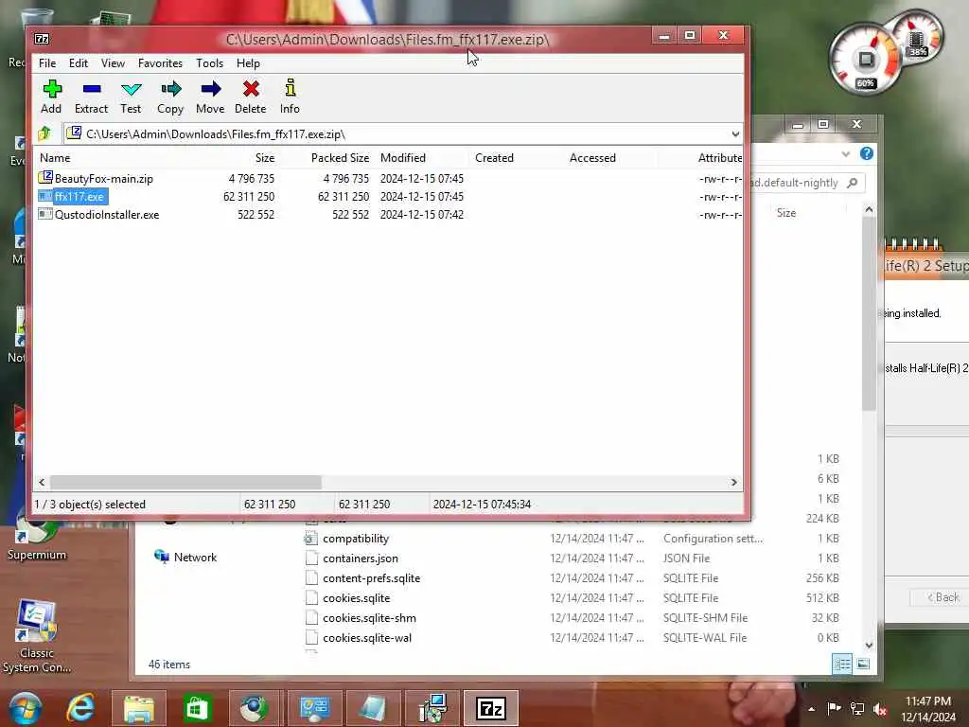Click the Size column header in Explorer

click(x=786, y=213)
